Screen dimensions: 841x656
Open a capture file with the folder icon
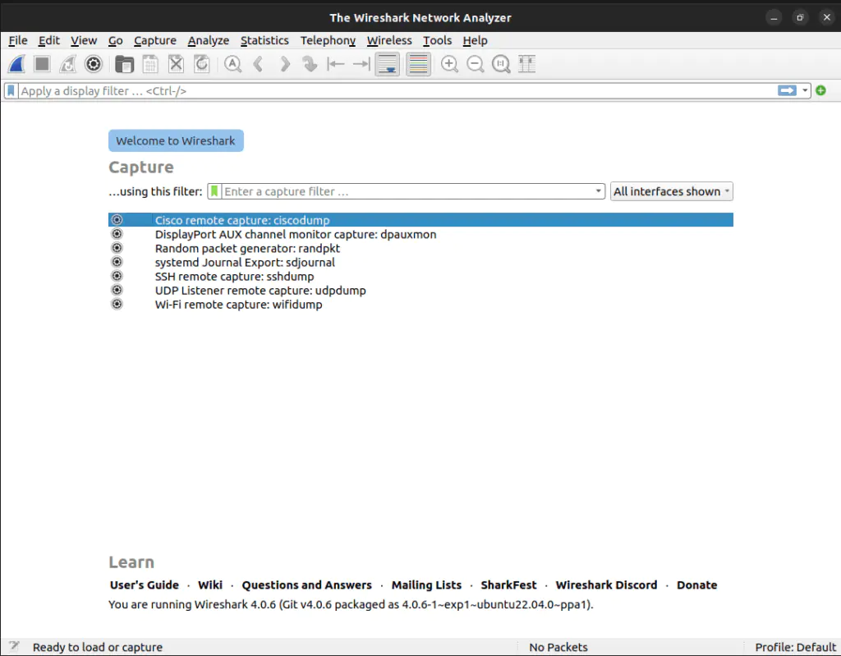(x=124, y=64)
